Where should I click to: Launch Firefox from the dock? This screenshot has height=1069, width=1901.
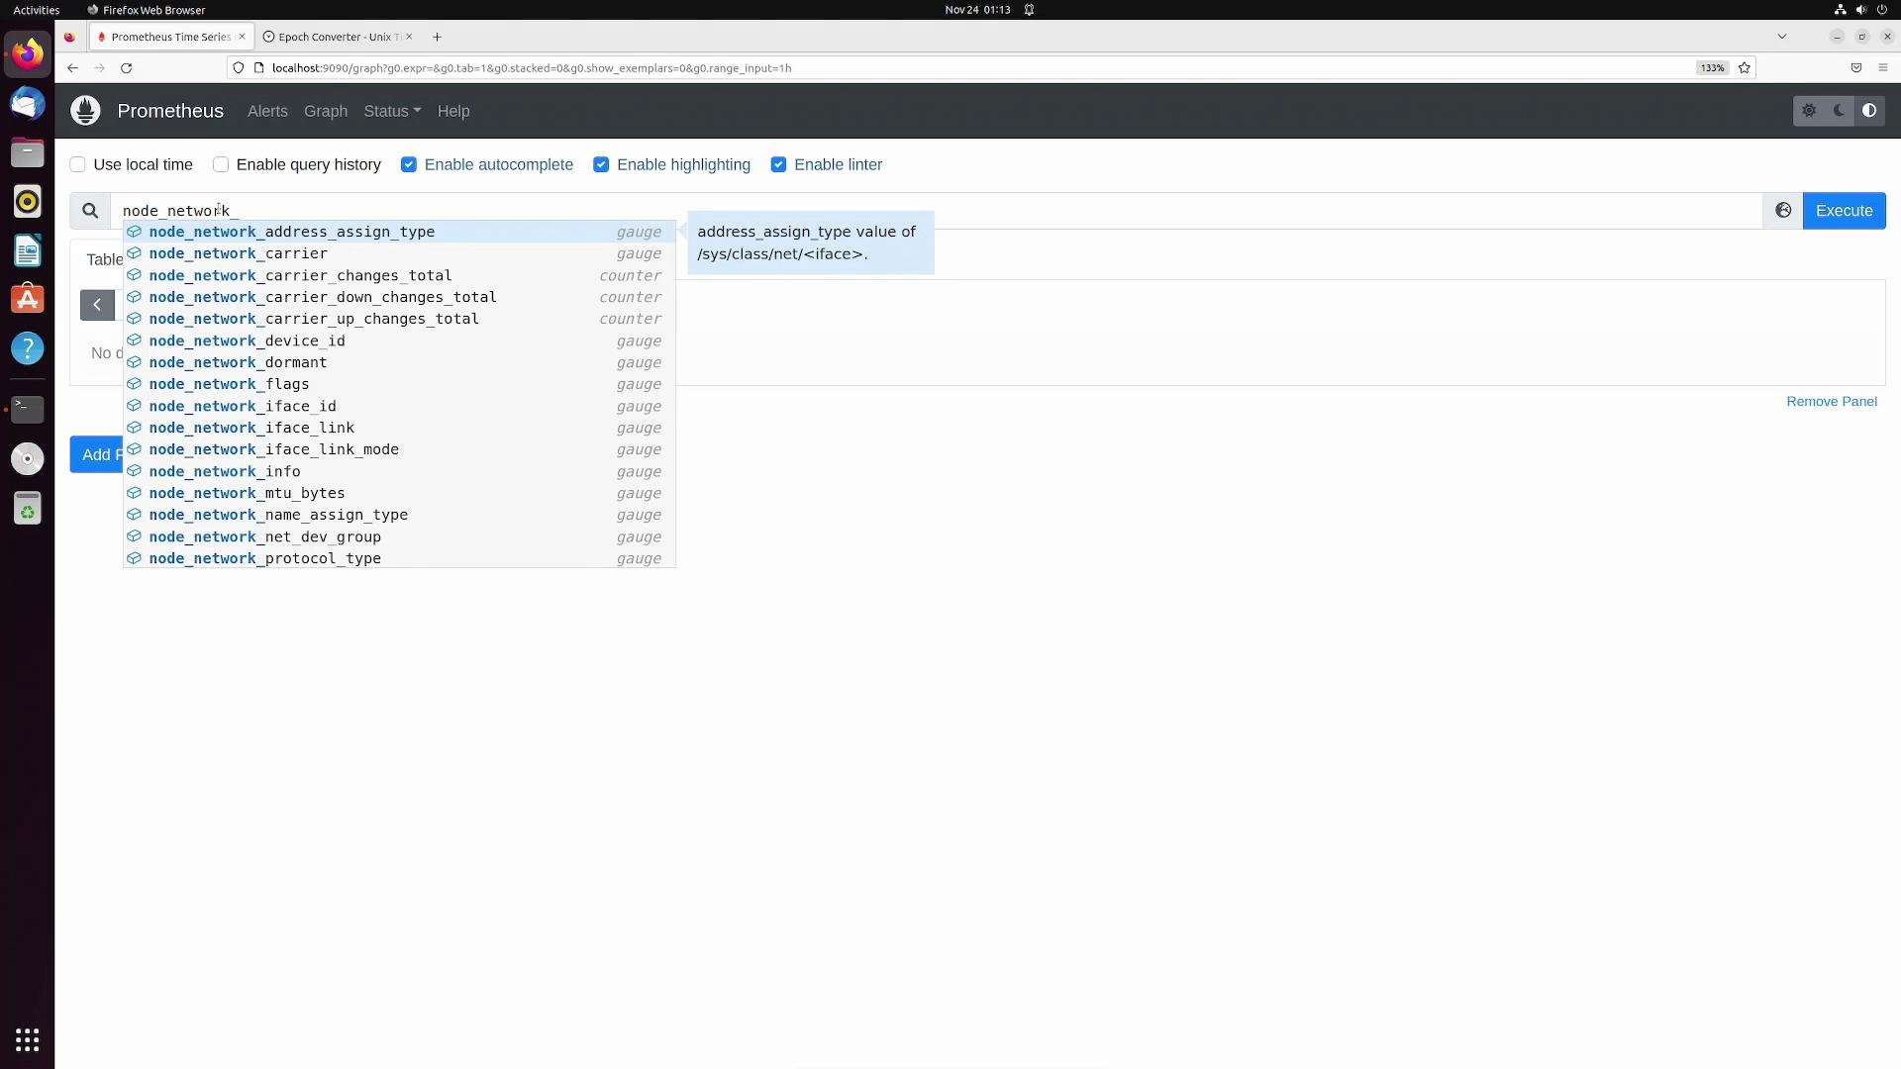28,53
